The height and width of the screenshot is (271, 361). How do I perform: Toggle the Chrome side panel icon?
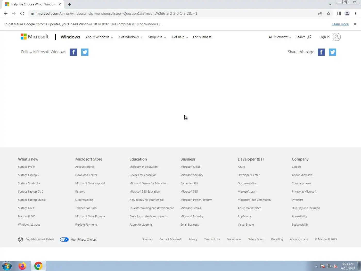[339, 13]
